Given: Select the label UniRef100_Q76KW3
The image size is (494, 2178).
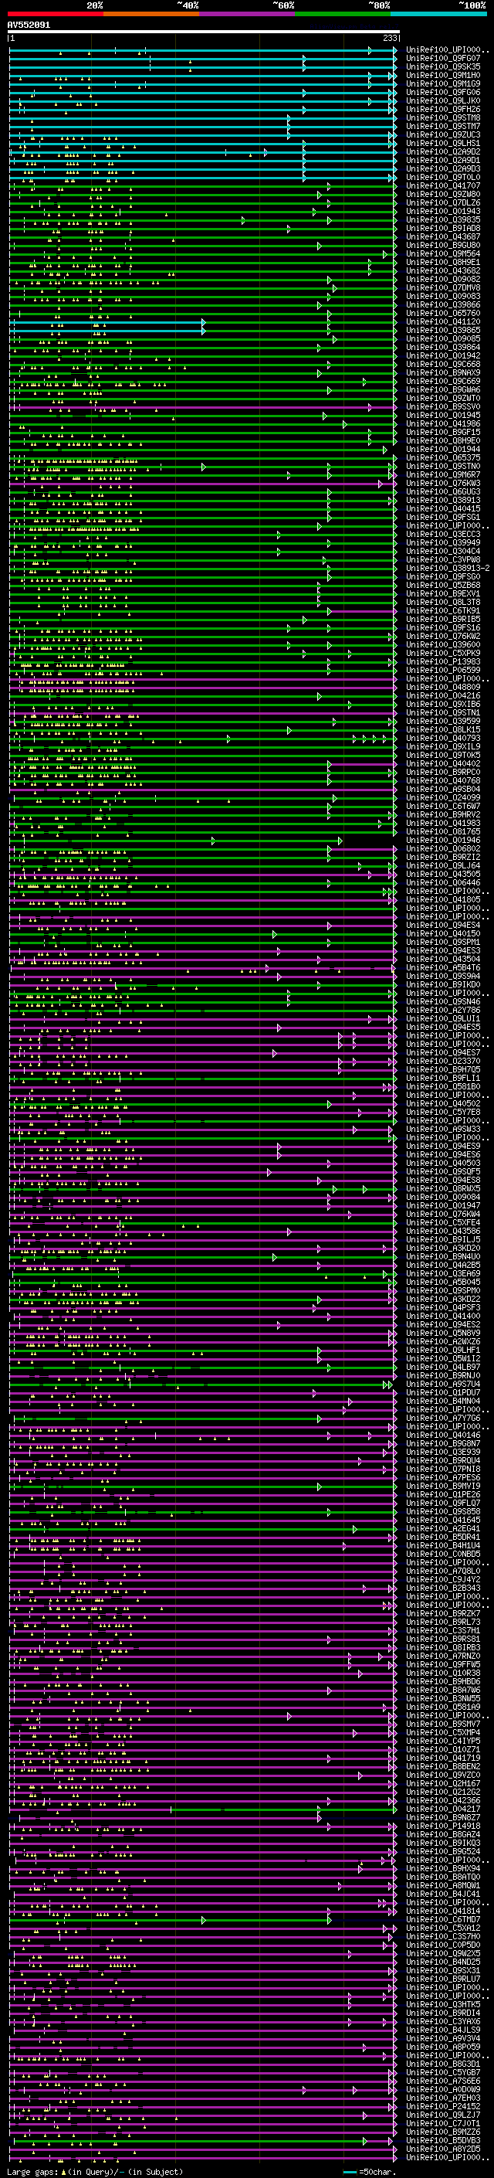Looking at the screenshot, I should pos(443,484).
